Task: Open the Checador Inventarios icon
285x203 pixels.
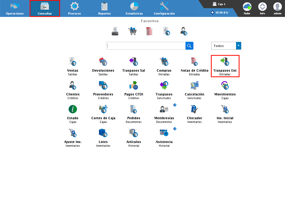Action: pos(194,109)
